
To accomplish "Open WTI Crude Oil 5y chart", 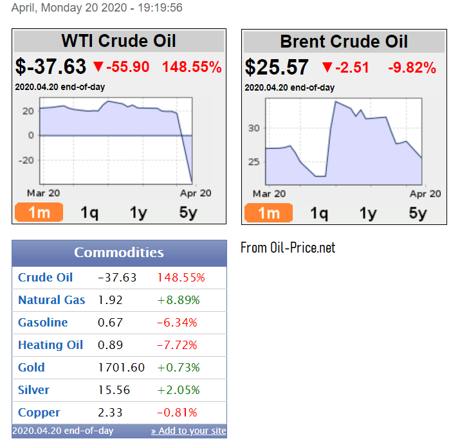I will [x=188, y=212].
